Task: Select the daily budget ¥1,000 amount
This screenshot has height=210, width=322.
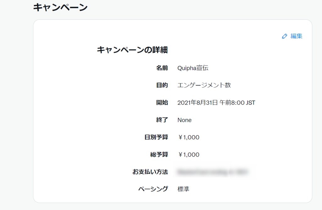Action: tap(189, 137)
